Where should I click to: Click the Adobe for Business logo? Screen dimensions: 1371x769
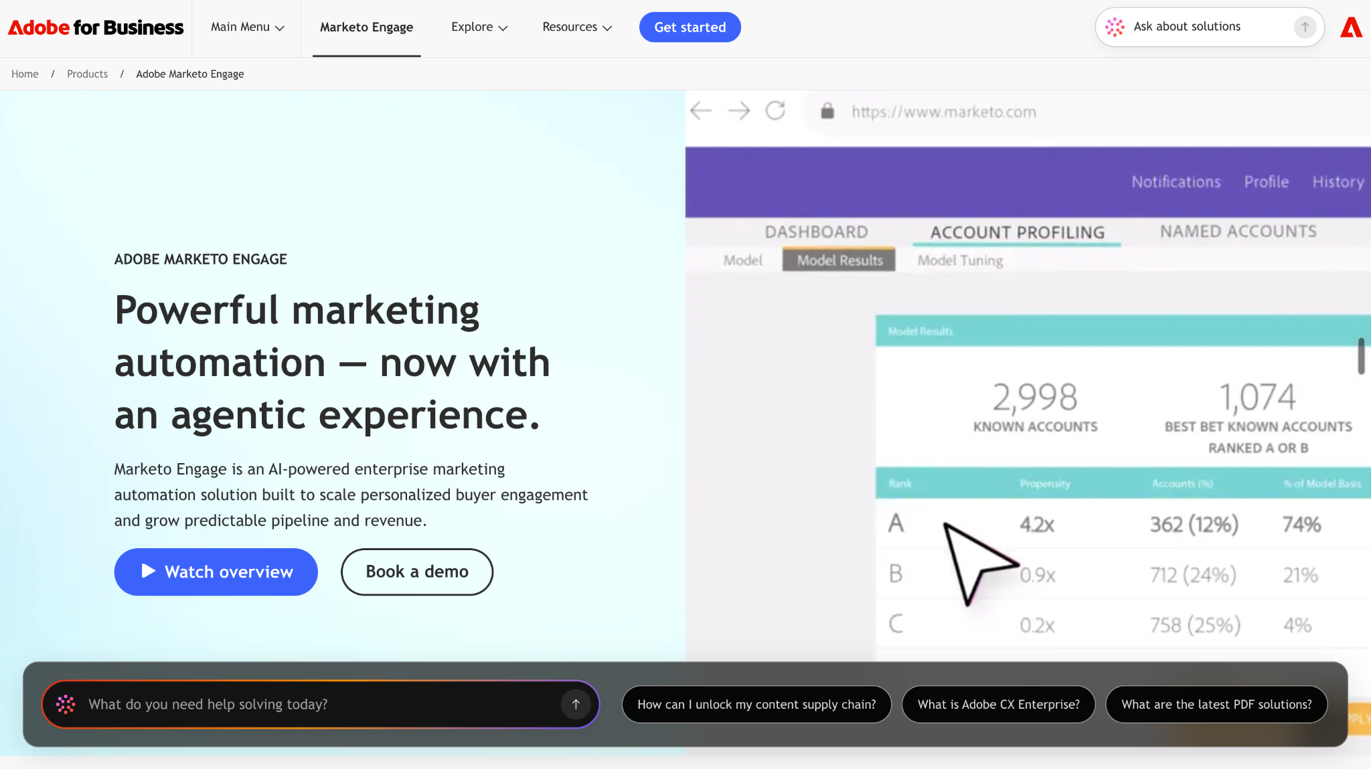click(96, 27)
